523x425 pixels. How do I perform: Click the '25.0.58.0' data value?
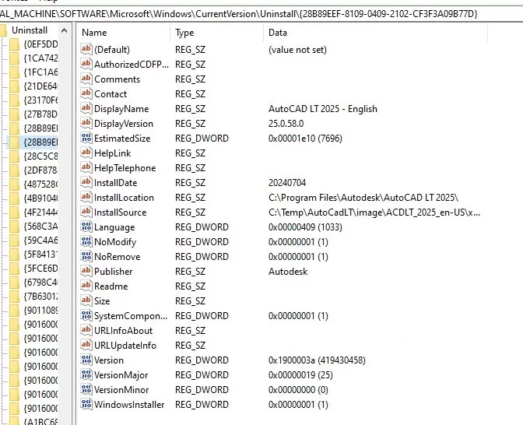[x=286, y=124]
